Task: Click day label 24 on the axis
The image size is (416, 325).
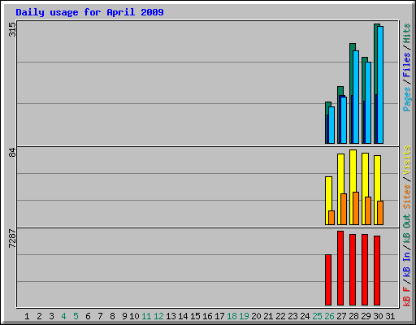Action: pyautogui.click(x=305, y=316)
